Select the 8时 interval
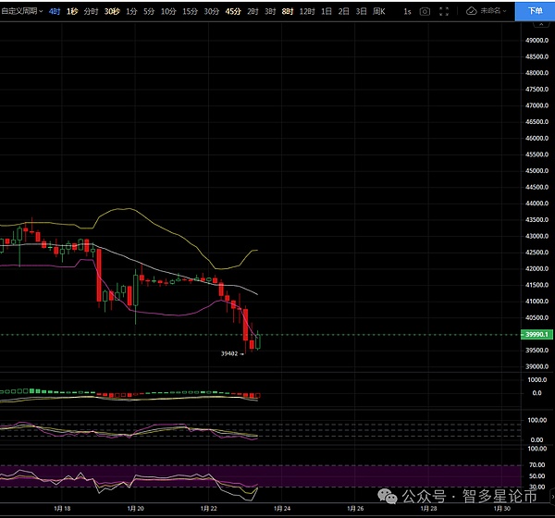 tap(287, 11)
